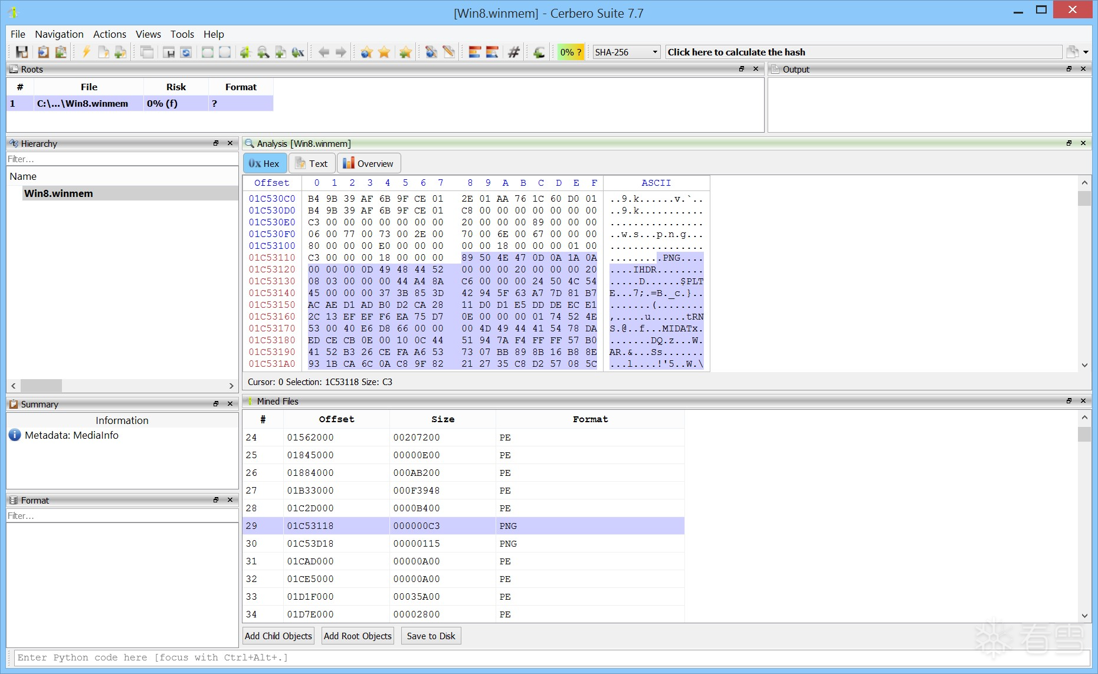Float the Hierarchy panel
This screenshot has height=674, width=1098.
216,143
